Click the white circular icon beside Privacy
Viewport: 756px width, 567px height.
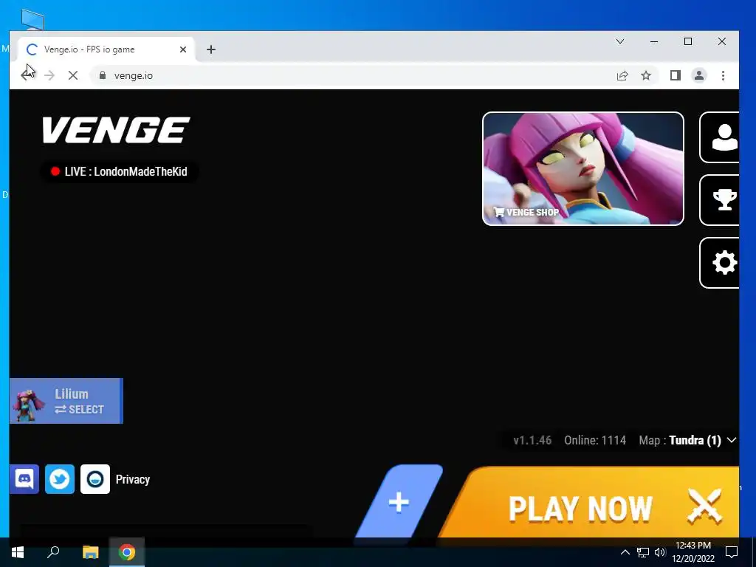pyautogui.click(x=95, y=479)
